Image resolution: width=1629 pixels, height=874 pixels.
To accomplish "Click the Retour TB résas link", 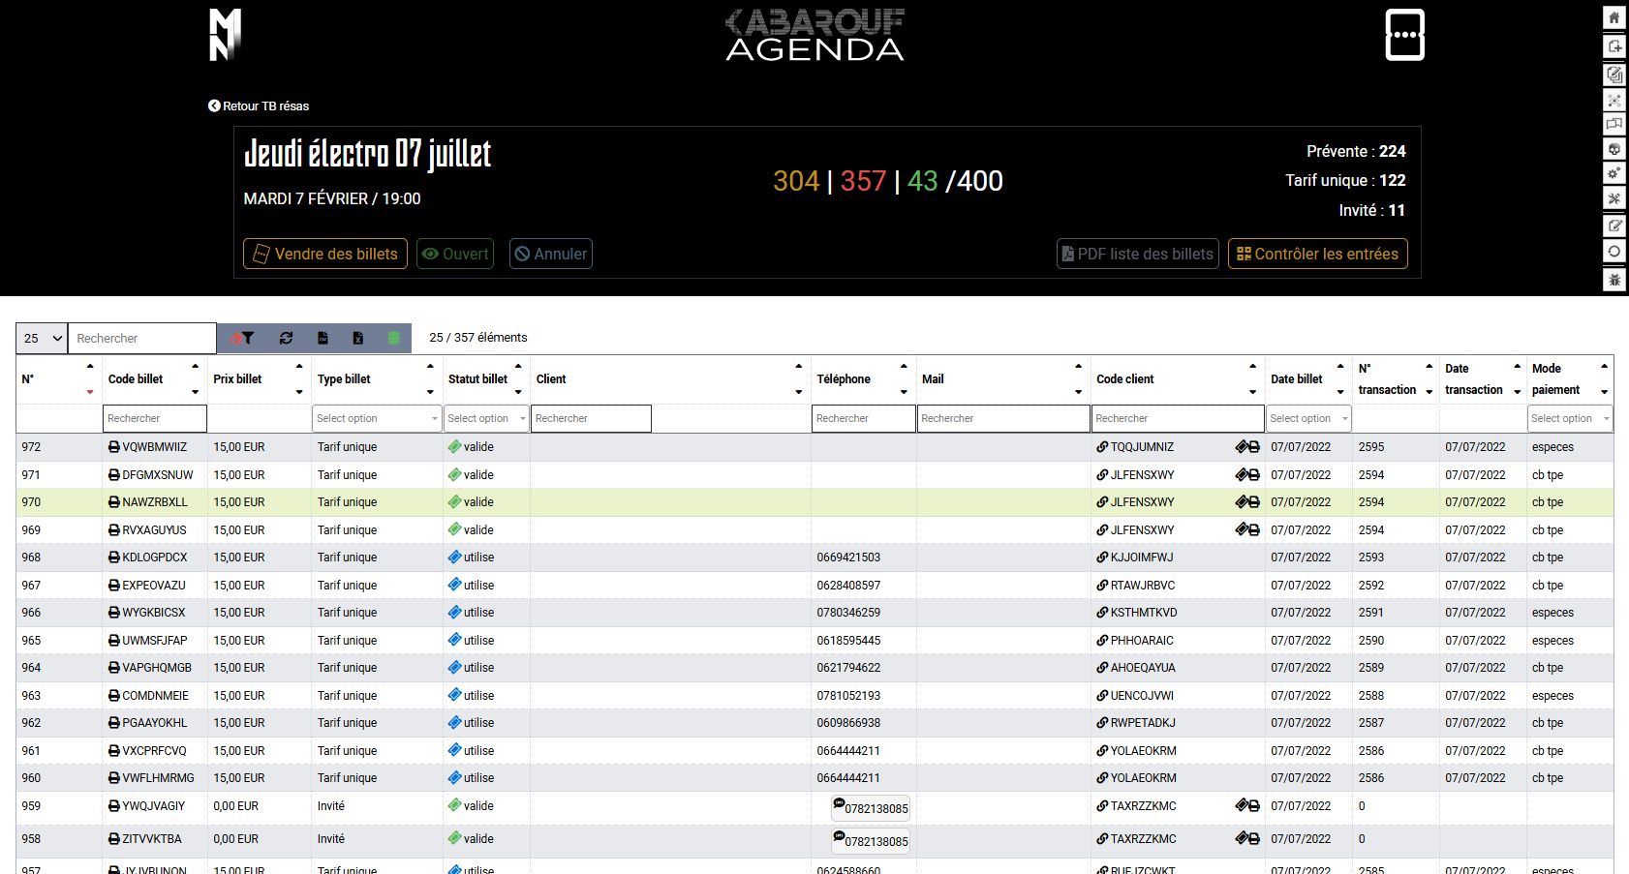I will (x=259, y=106).
